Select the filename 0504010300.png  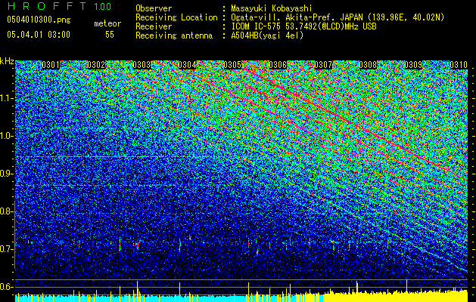(x=39, y=20)
